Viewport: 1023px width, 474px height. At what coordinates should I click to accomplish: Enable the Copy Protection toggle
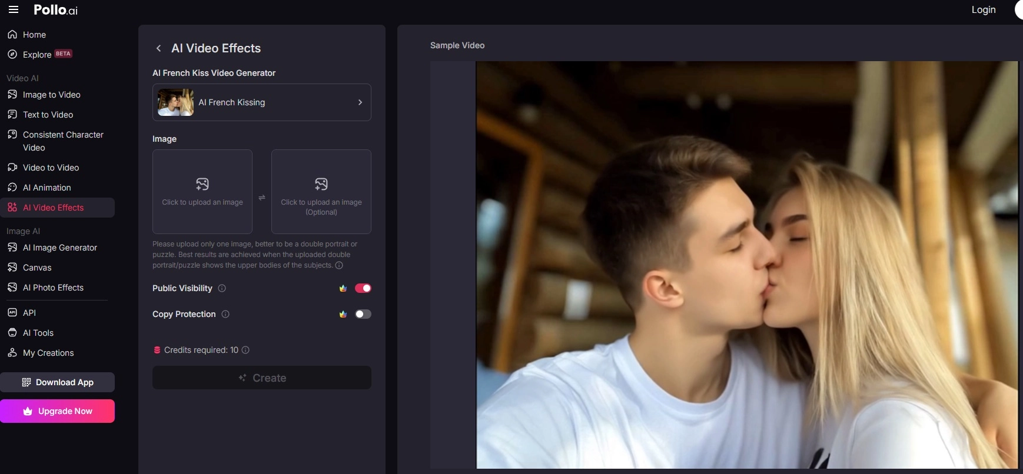(x=363, y=314)
